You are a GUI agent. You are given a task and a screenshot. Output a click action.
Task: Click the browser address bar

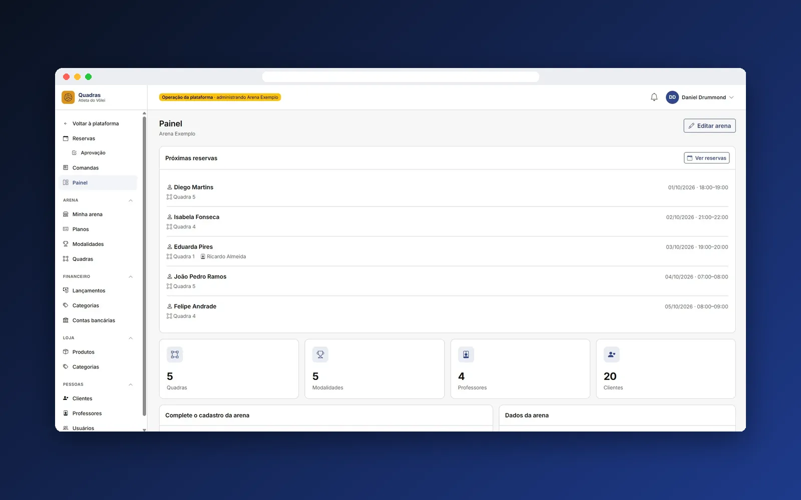[400, 76]
